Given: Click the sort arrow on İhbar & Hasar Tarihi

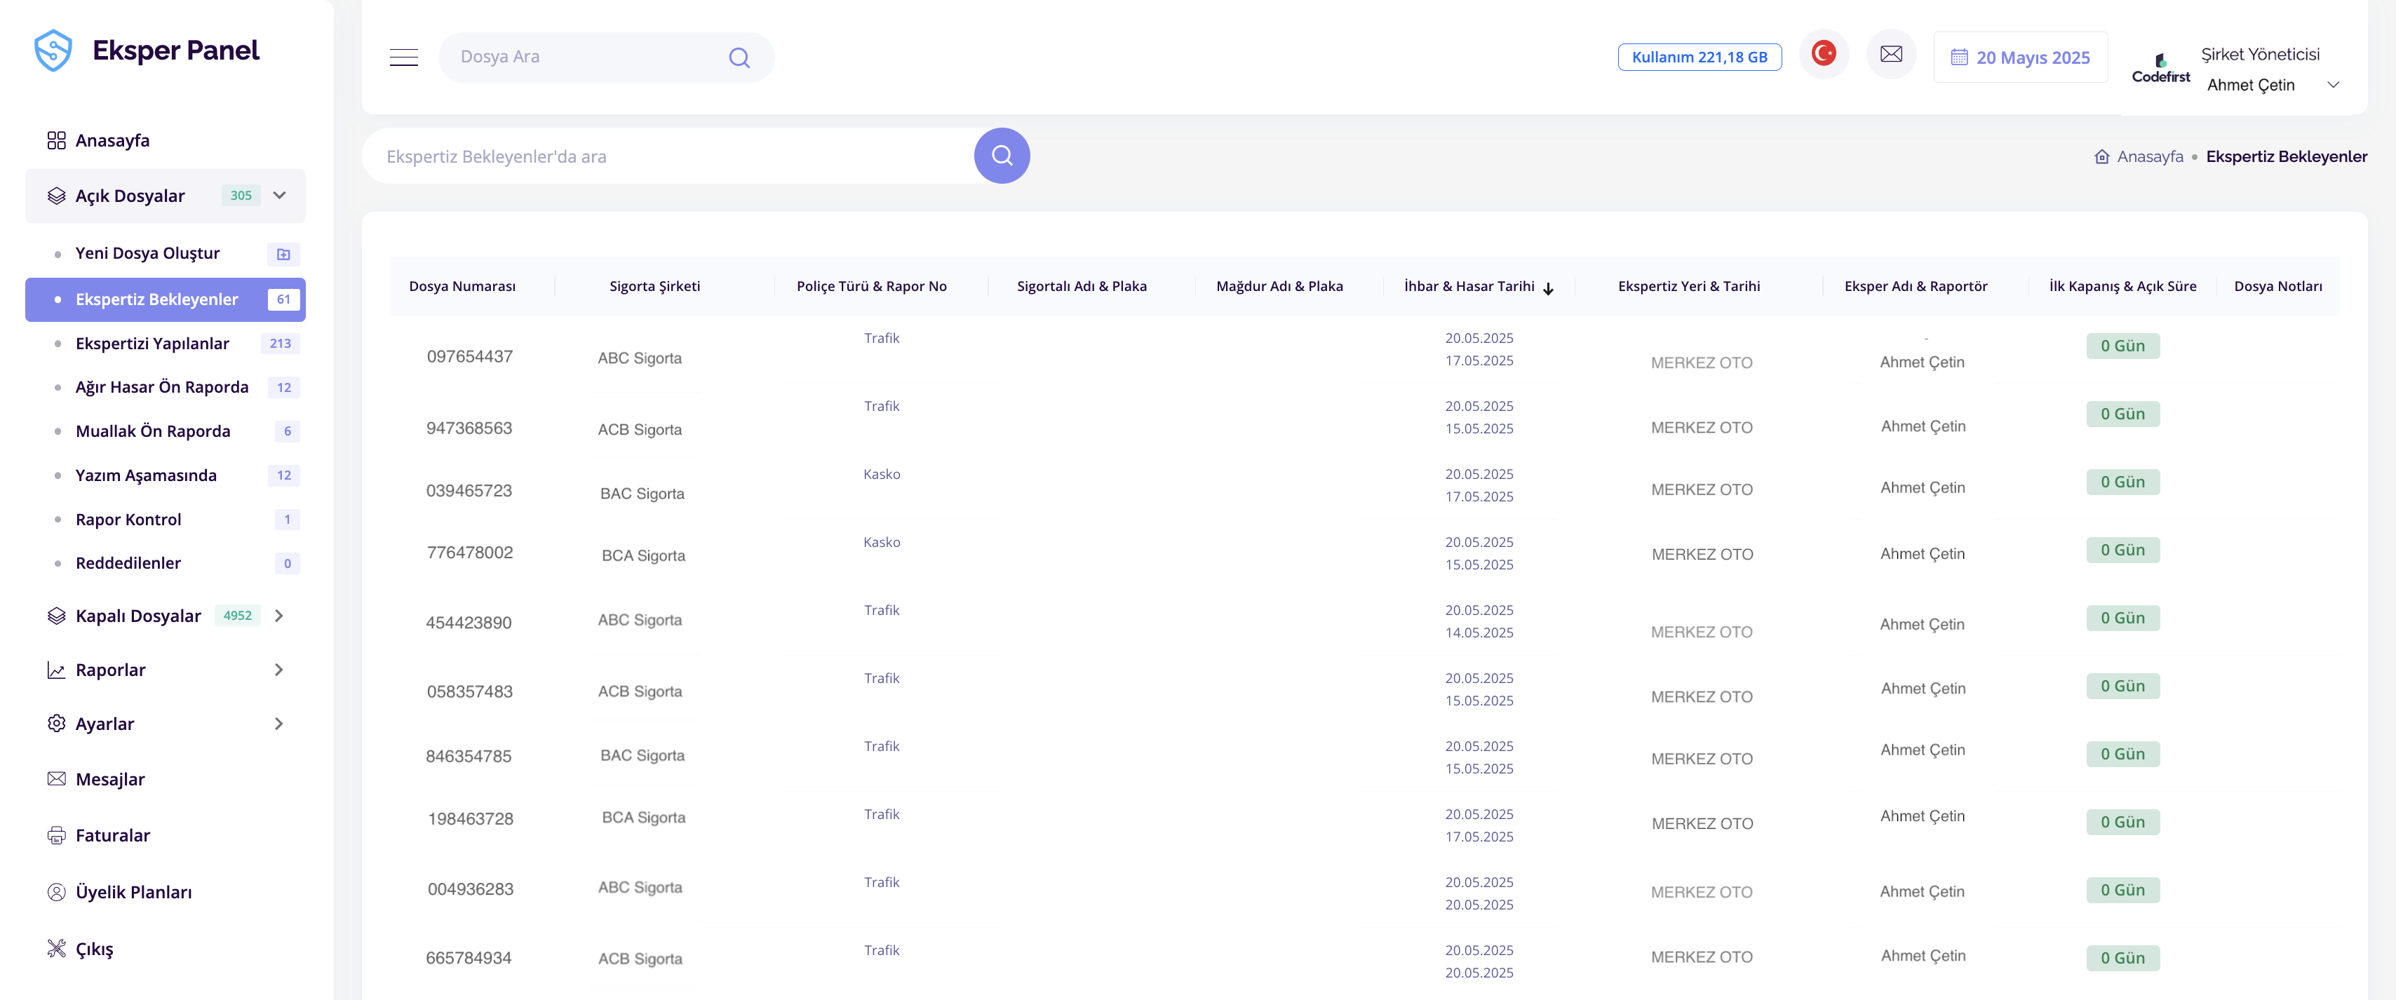Looking at the screenshot, I should [x=1549, y=288].
